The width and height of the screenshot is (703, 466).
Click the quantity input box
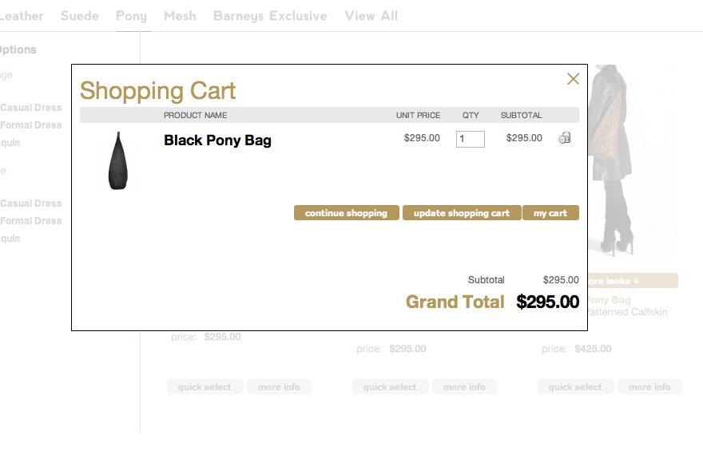click(470, 139)
